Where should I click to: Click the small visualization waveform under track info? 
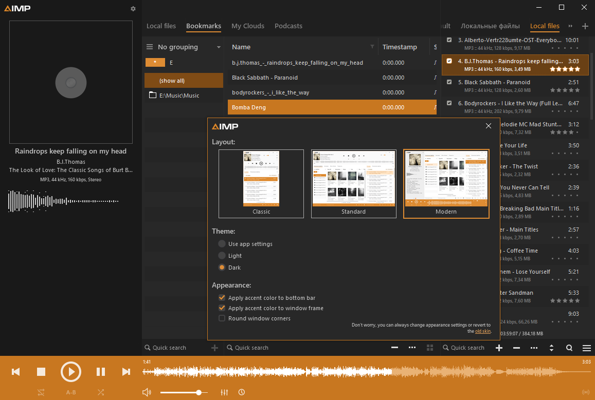[x=63, y=201]
